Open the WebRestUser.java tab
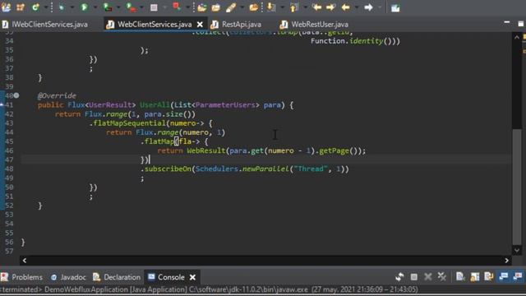 pos(315,25)
